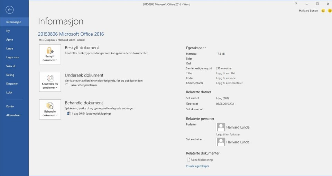Image resolution: width=332 pixels, height=176 pixels.
Task: Click the 'Sist endret av' person avatar
Action: point(221,142)
